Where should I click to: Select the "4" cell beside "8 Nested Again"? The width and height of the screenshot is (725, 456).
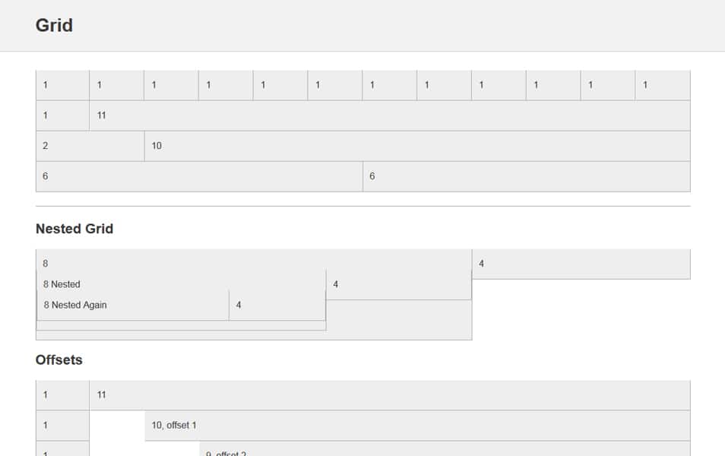tap(277, 306)
